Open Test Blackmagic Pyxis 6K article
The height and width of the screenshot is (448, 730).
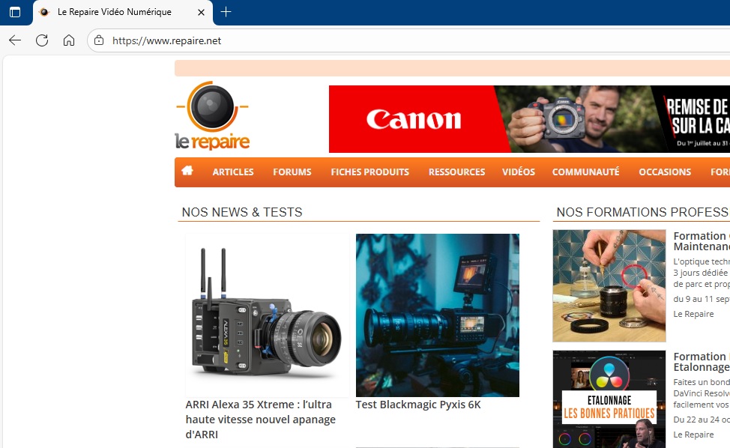point(418,405)
